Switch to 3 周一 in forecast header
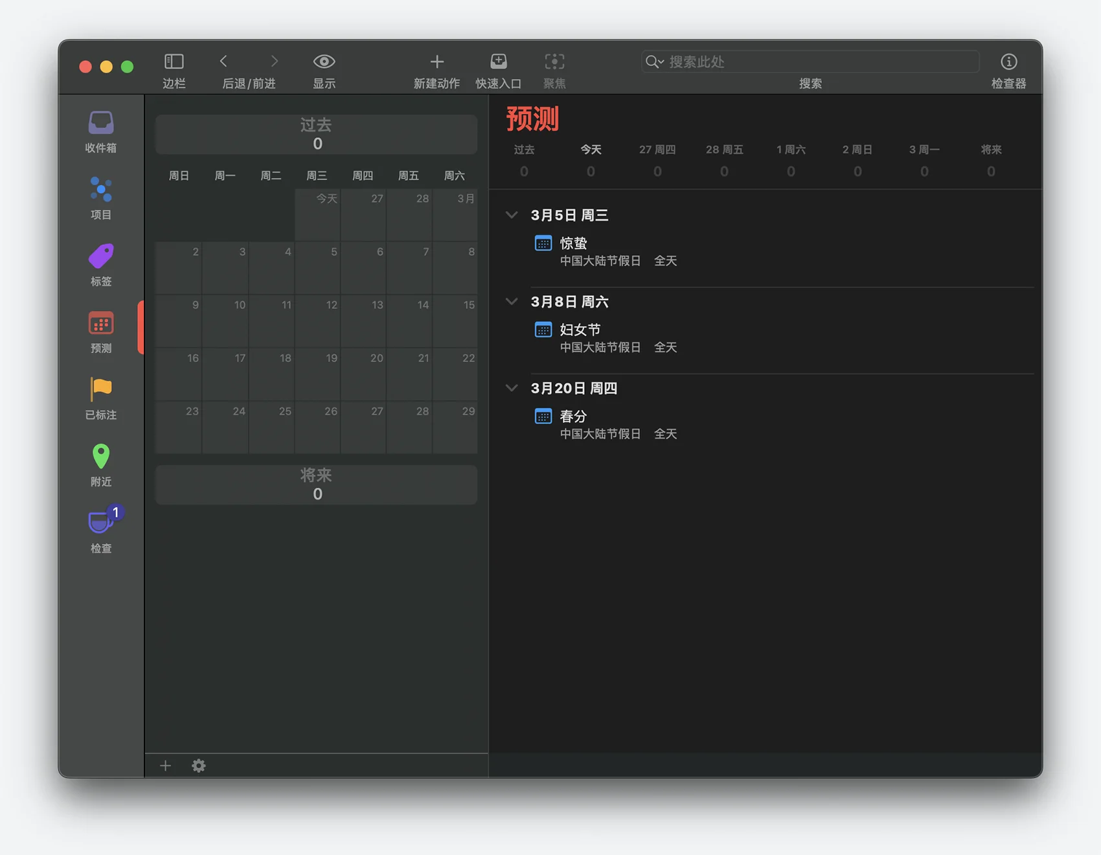1101x855 pixels. click(924, 160)
